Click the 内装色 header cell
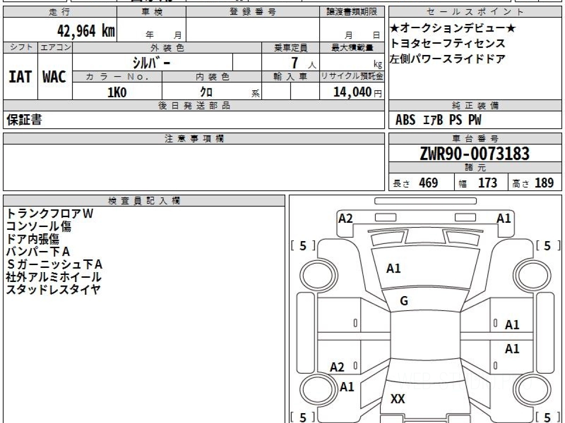 [212, 77]
